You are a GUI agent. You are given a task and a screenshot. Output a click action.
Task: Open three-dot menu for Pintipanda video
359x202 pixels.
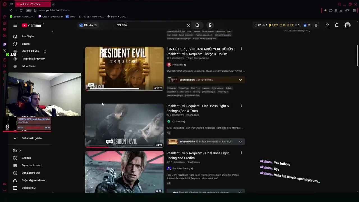click(x=241, y=49)
